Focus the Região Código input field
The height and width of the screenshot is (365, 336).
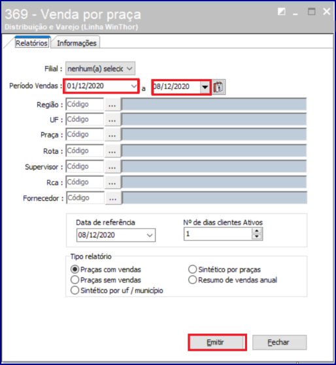pyautogui.click(x=85, y=104)
